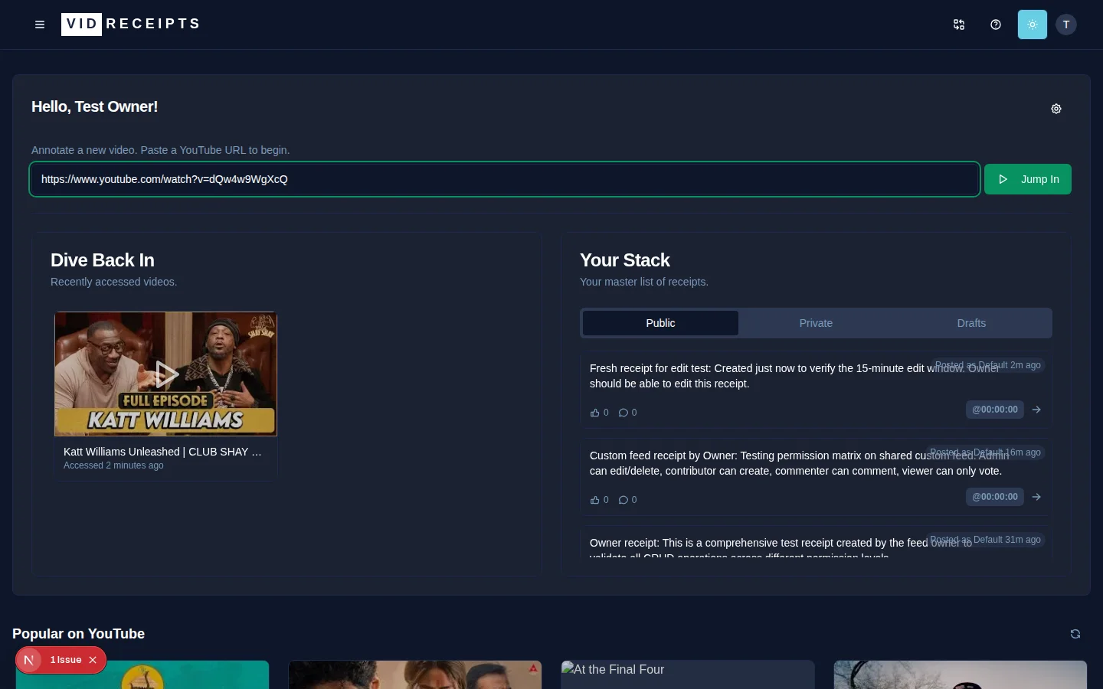Screen dimensions: 1103x689
Task: Switch to the Public tab
Action: click(x=660, y=323)
